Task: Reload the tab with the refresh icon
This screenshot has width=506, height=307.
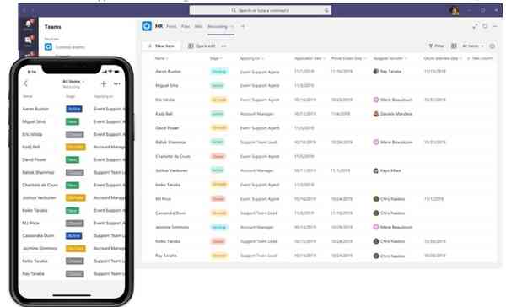Action: click(485, 26)
